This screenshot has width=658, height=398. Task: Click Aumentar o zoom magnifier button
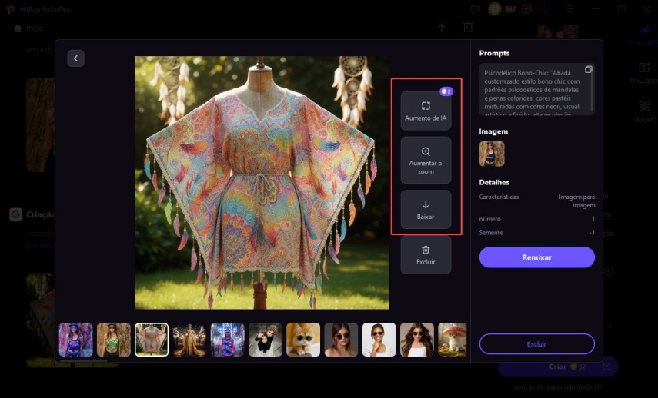point(426,160)
